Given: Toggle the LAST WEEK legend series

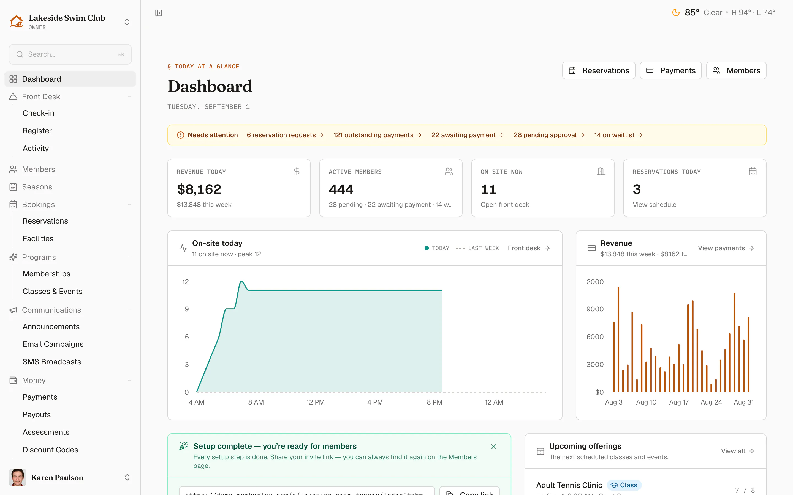Looking at the screenshot, I should [x=477, y=248].
